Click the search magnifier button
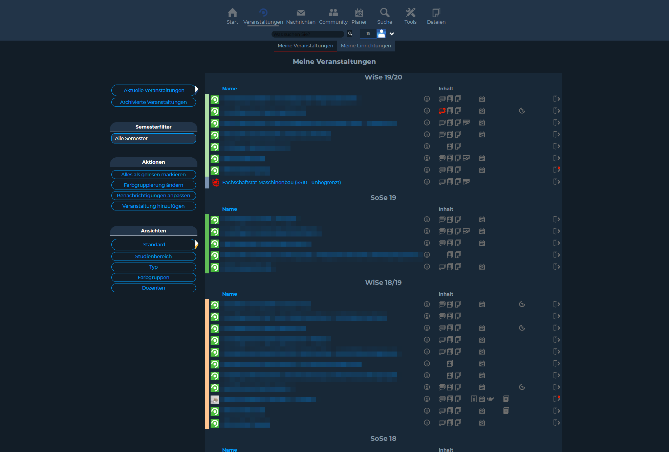This screenshot has width=669, height=452. coord(350,33)
